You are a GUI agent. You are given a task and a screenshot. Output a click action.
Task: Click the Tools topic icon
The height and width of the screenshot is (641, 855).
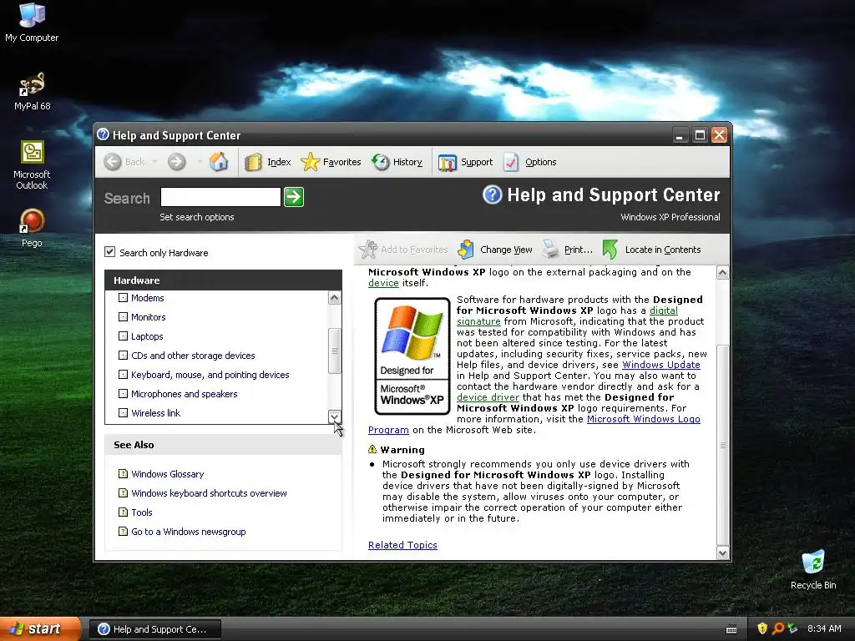124,512
